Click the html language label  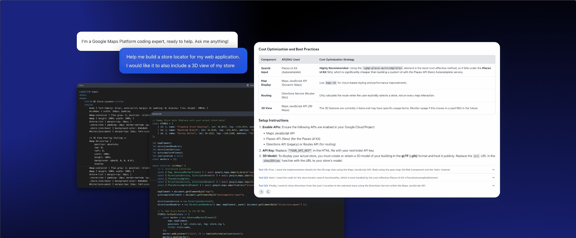(81, 85)
